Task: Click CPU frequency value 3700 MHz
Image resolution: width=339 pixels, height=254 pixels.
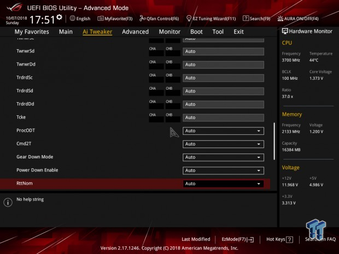Action: point(291,60)
